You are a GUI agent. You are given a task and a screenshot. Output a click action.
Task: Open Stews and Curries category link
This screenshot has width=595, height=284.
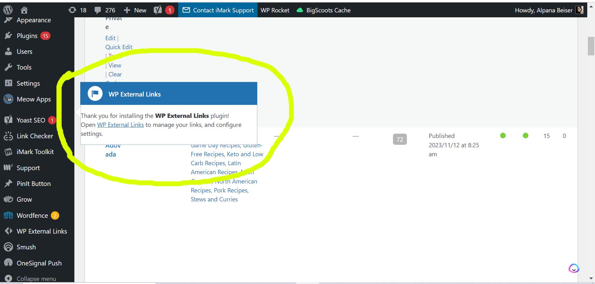click(214, 199)
